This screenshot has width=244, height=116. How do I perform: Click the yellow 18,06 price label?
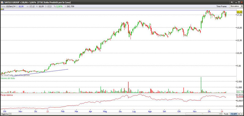[x=239, y=12]
